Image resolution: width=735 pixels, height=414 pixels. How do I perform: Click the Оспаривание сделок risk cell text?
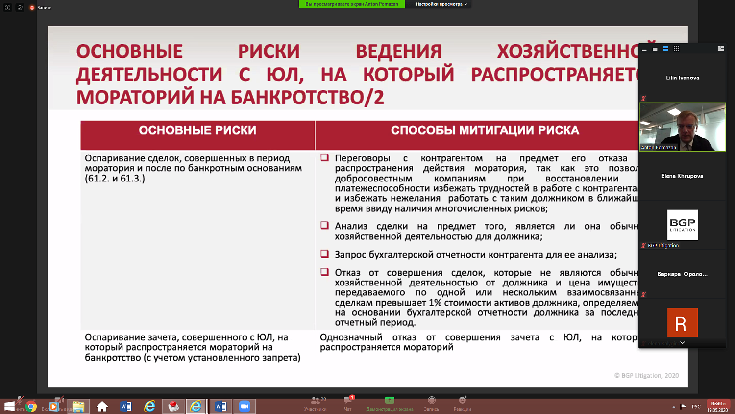coord(193,168)
